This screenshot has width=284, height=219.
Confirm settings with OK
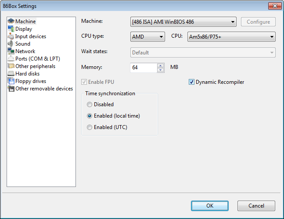click(x=210, y=206)
